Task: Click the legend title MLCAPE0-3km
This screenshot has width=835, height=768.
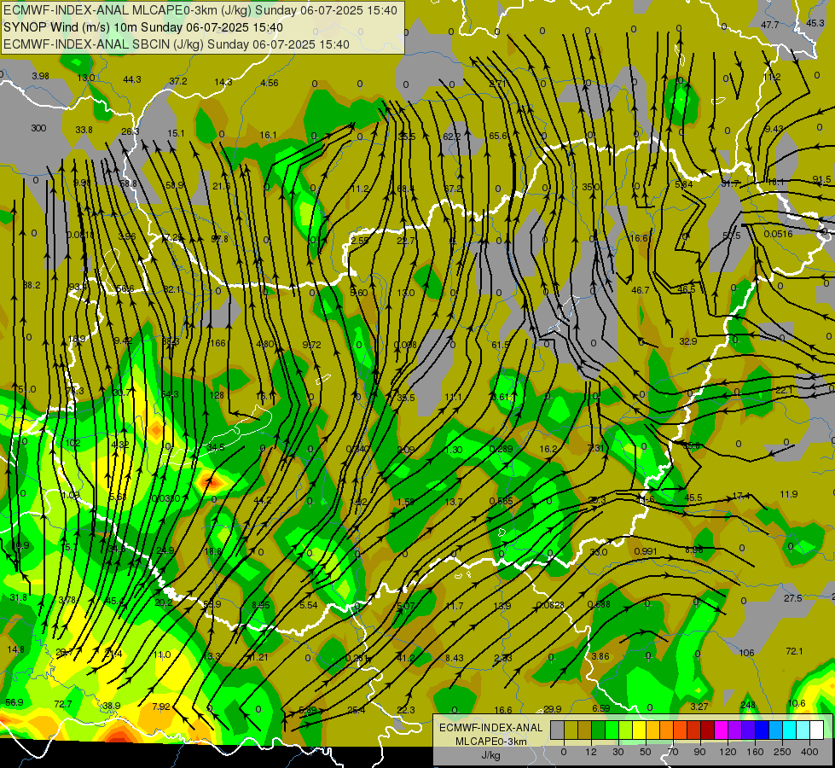Action: coord(490,742)
